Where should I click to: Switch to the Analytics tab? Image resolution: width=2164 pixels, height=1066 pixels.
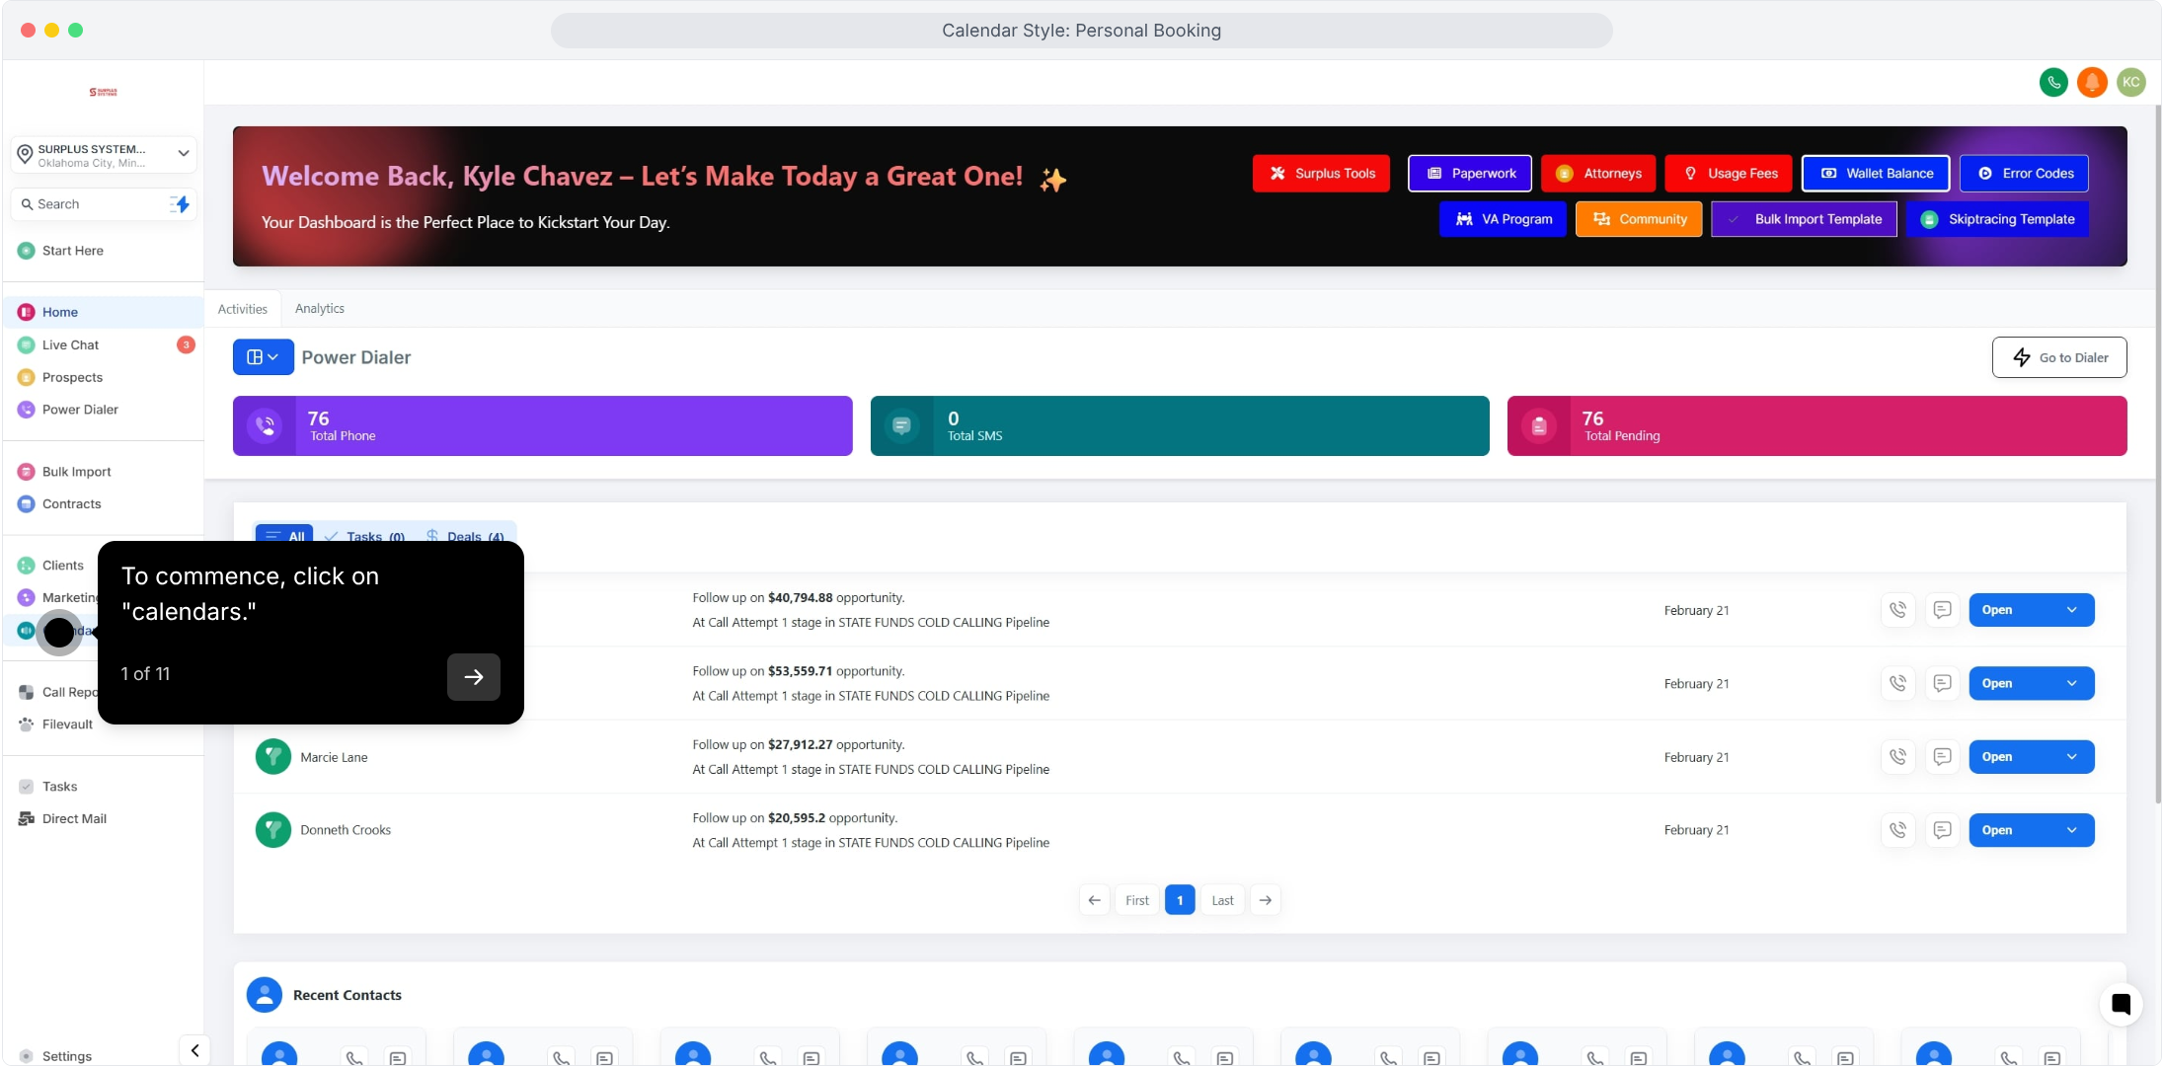click(320, 309)
